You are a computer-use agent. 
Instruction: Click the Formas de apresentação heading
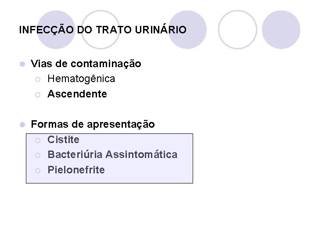pos(93,125)
